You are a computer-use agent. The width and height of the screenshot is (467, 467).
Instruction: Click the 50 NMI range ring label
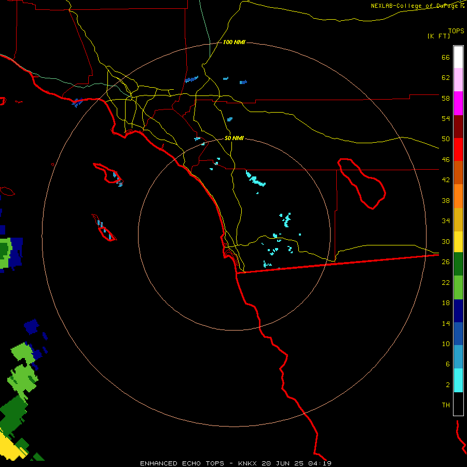(234, 138)
